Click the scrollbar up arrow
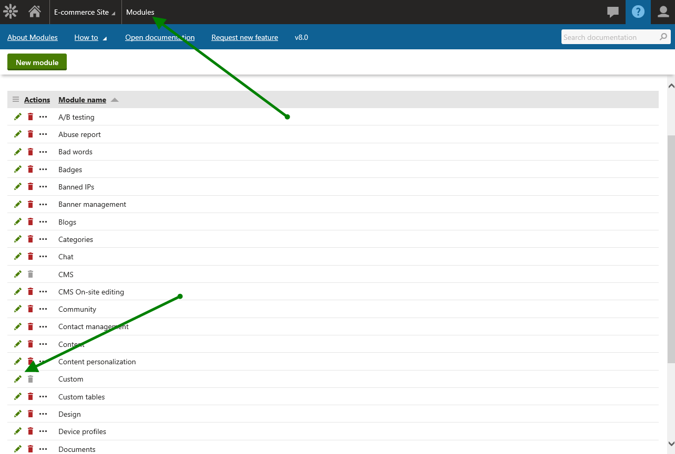Screen dimensions: 675x454 [671, 85]
